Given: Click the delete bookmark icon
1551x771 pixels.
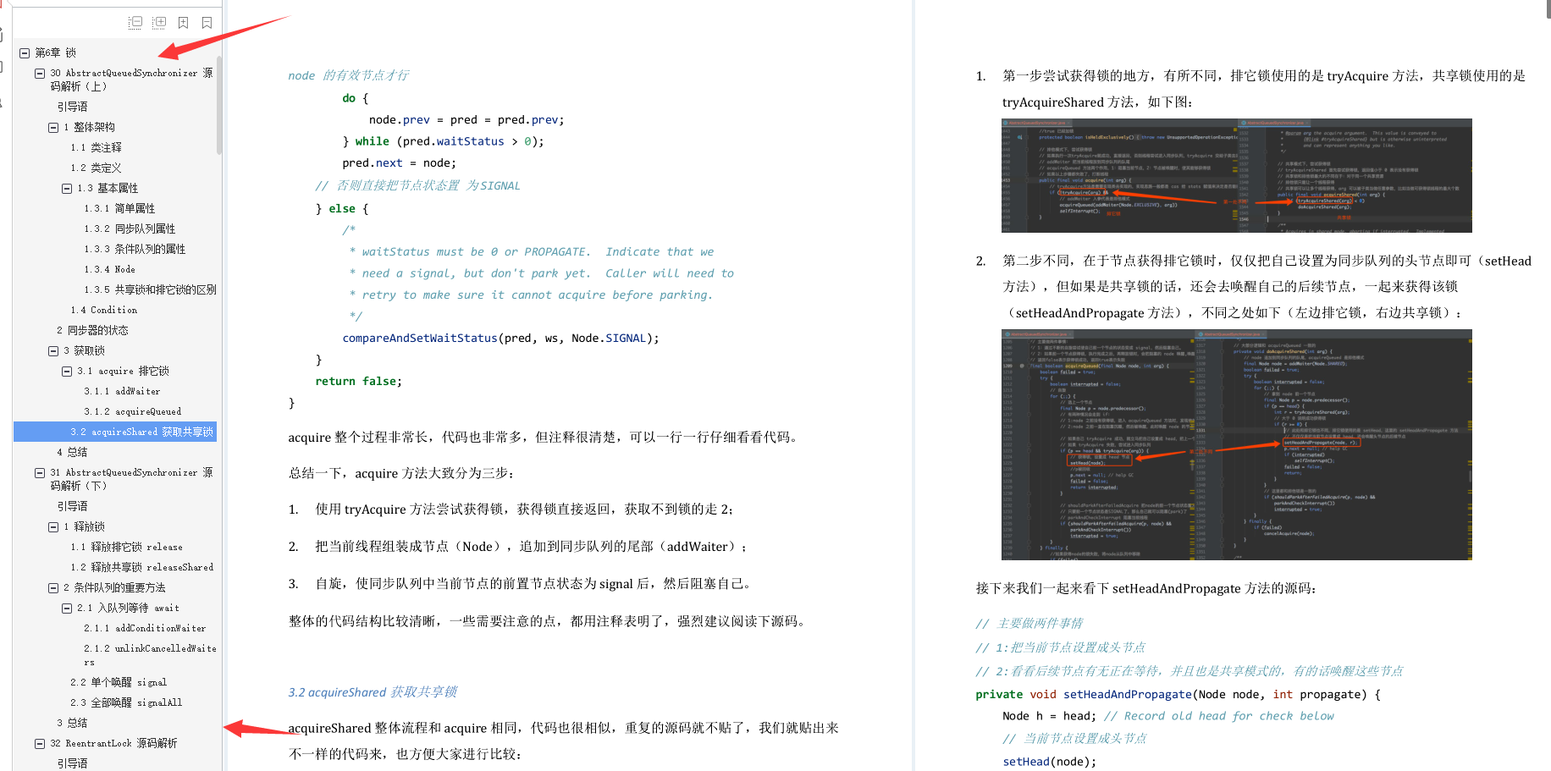Looking at the screenshot, I should 207,23.
